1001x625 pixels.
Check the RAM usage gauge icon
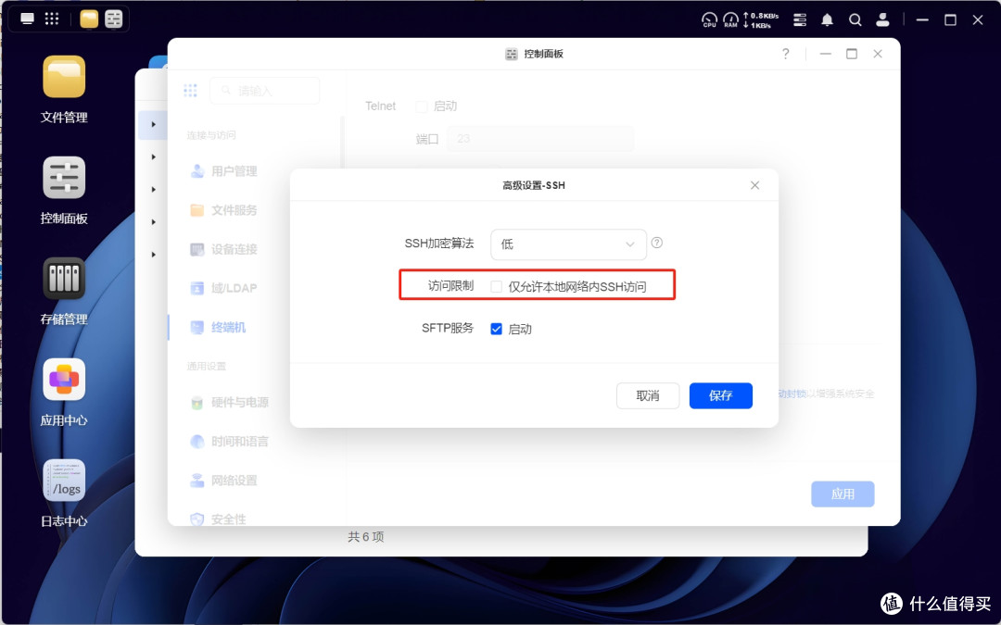point(730,19)
